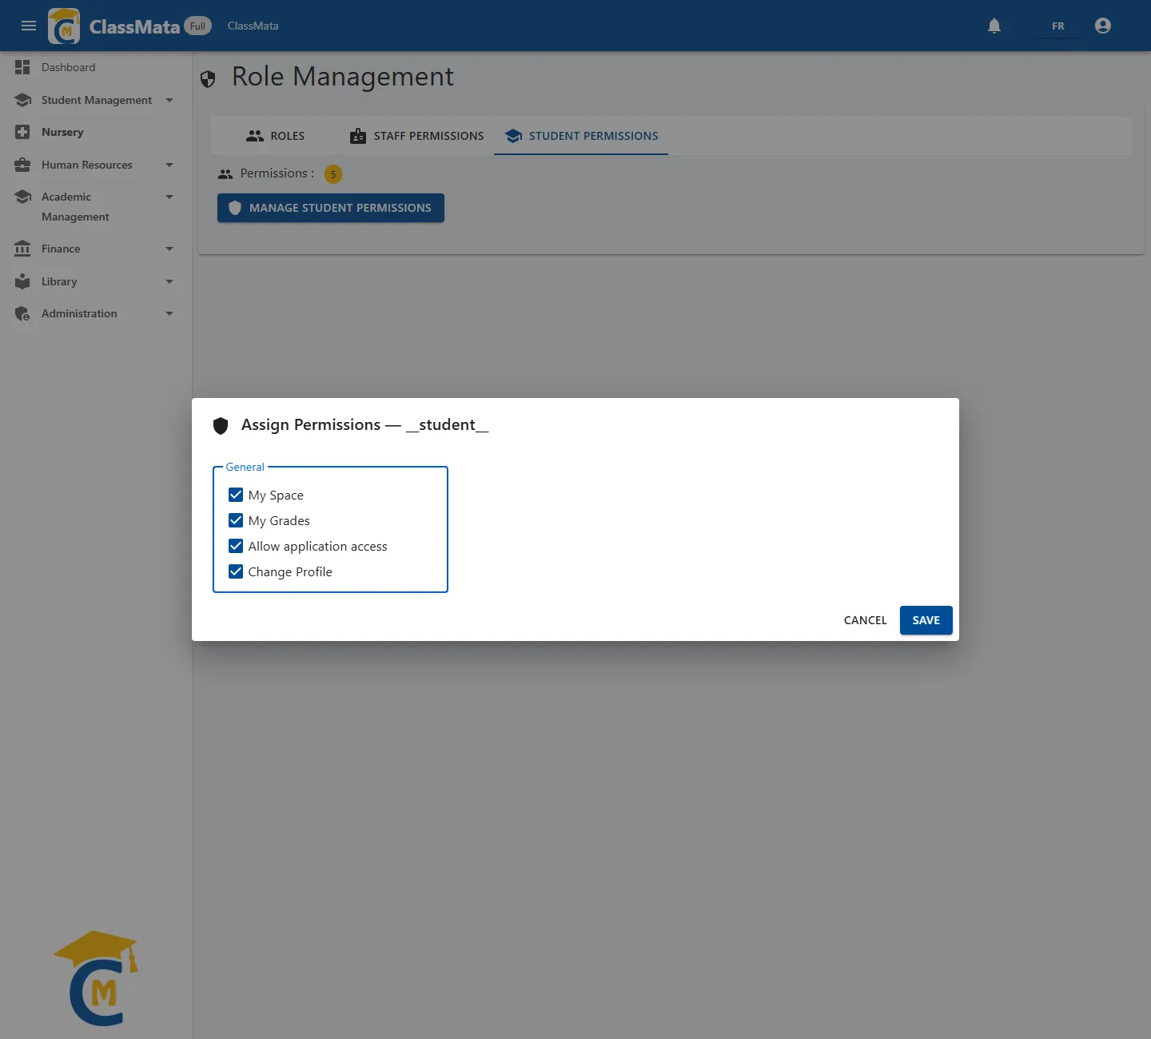
Task: Expand the Library menu arrow
Action: (x=169, y=281)
